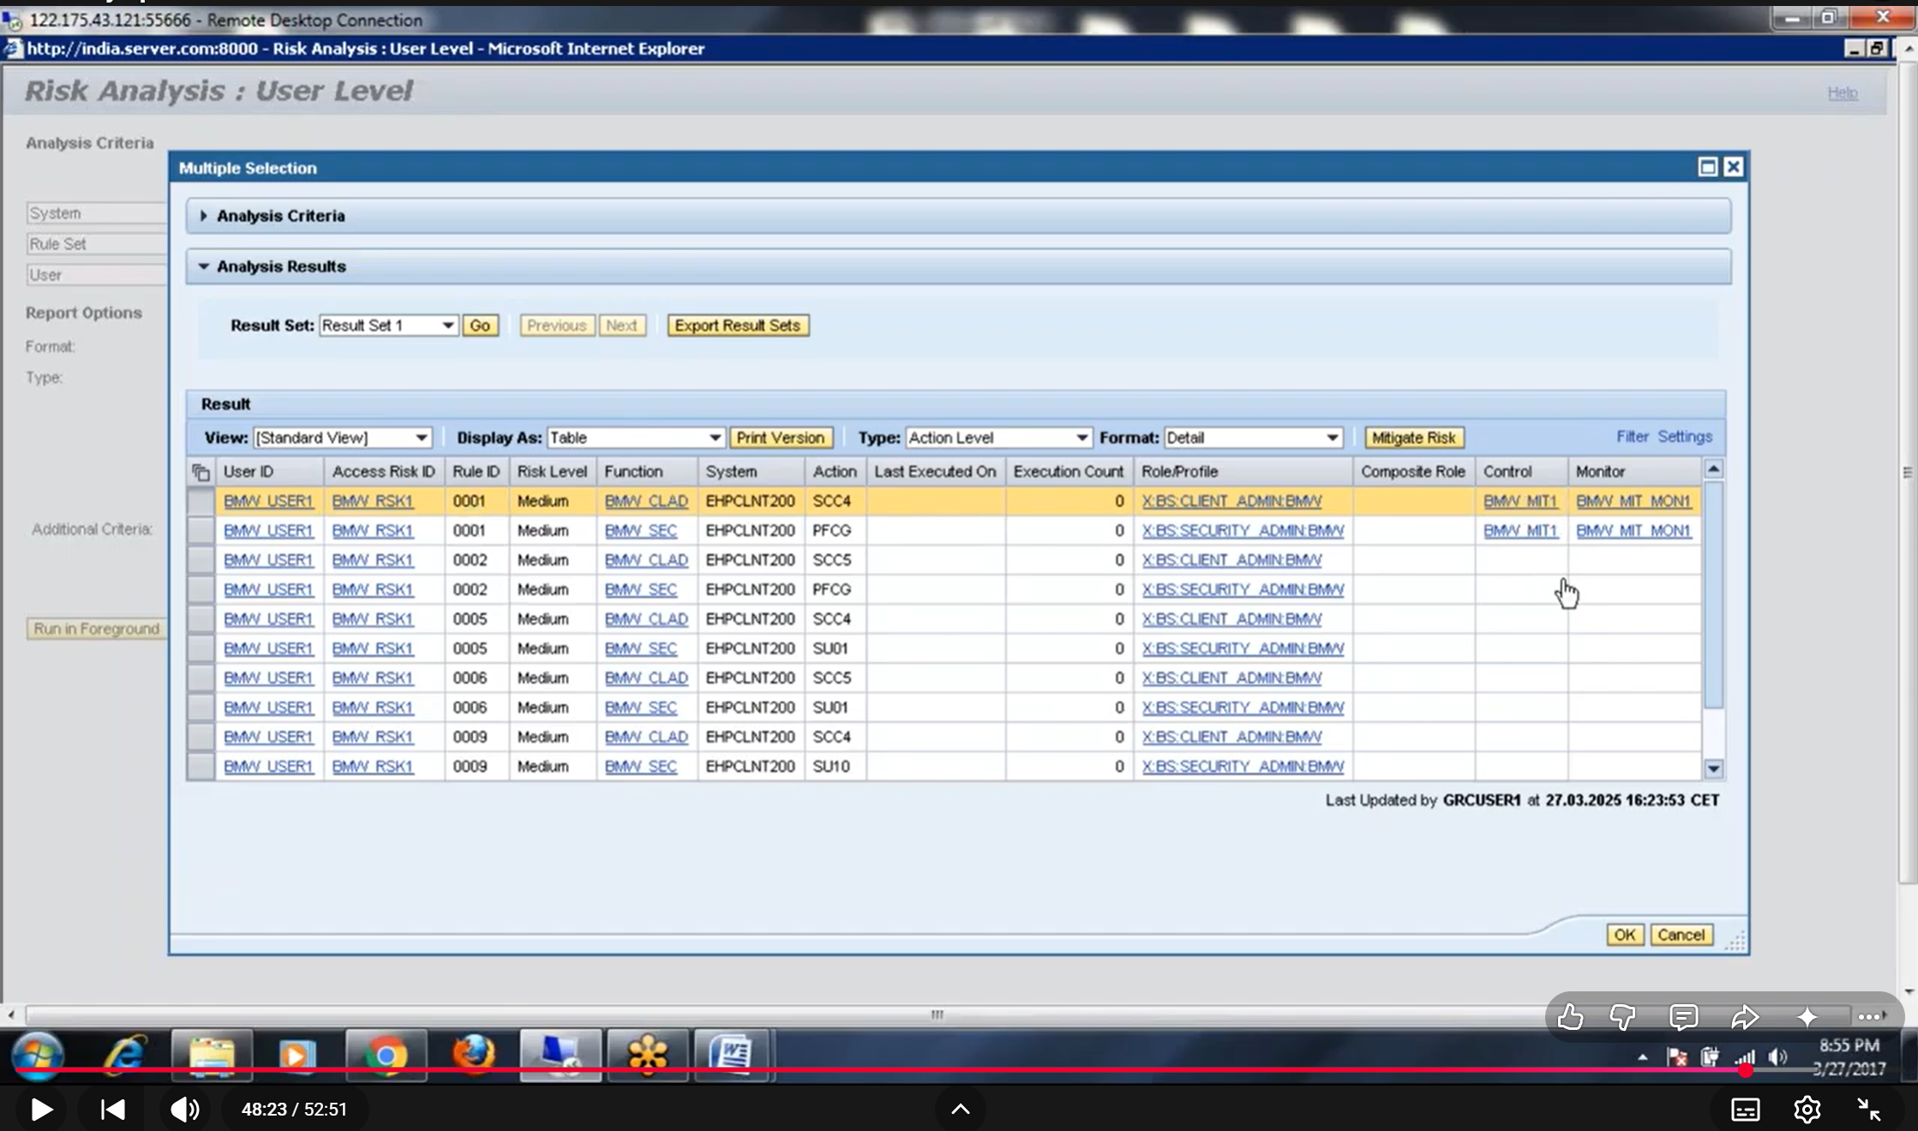Viewport: 1918px width, 1131px height.
Task: Open more options three-dot icon
Action: click(1869, 1017)
